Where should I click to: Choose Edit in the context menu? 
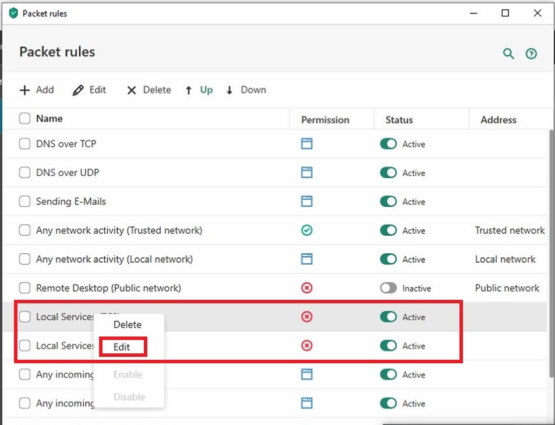pyautogui.click(x=122, y=347)
